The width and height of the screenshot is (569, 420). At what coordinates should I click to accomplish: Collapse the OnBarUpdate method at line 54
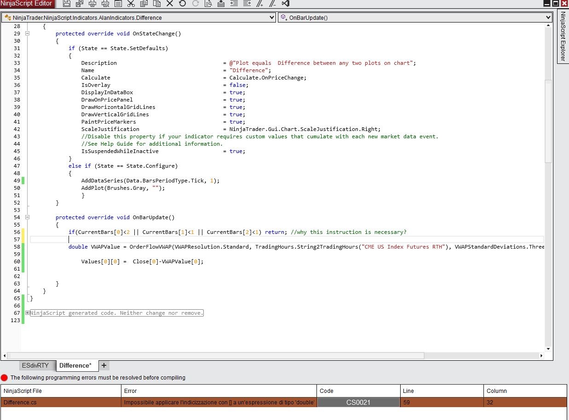pyautogui.click(x=28, y=217)
